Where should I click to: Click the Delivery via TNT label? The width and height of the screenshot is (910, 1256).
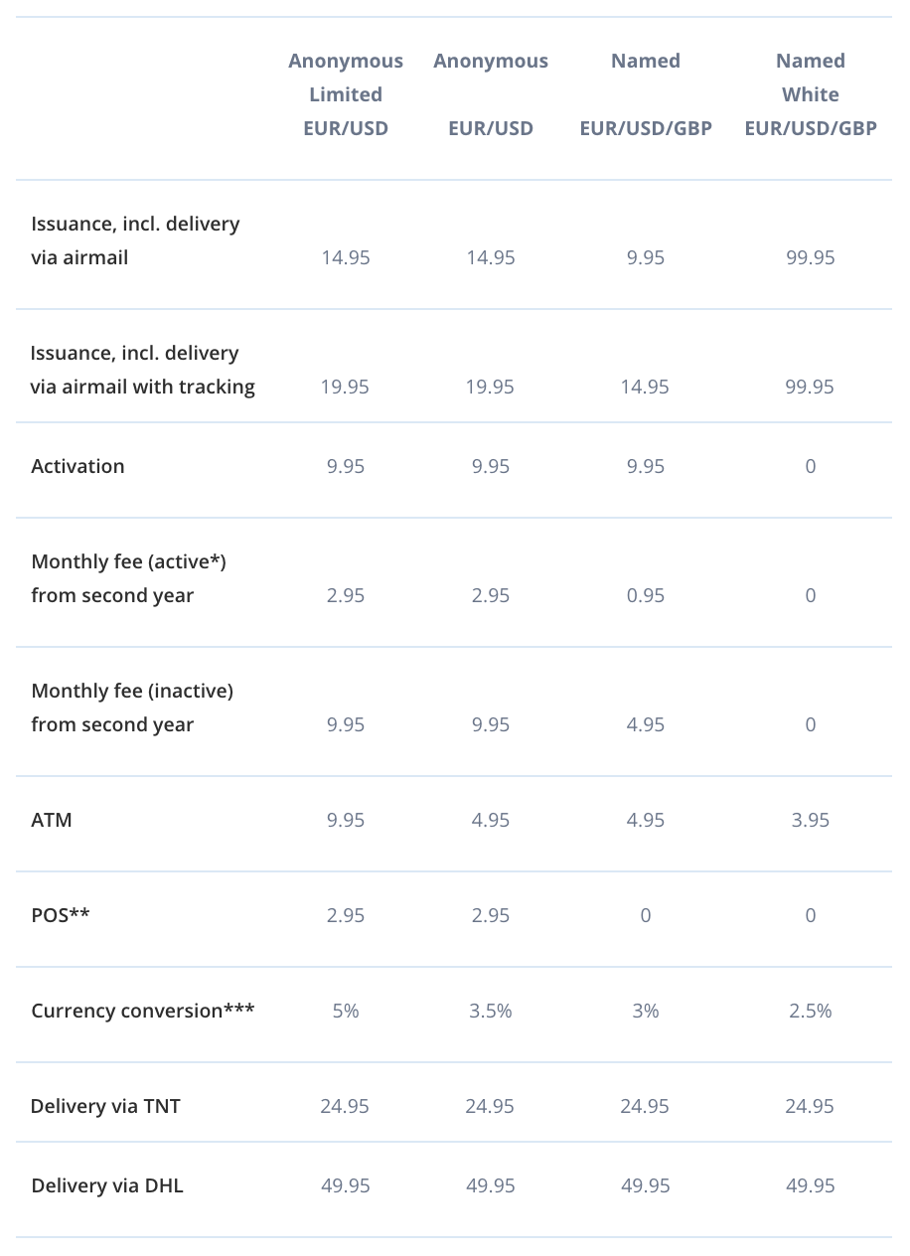point(106,1106)
